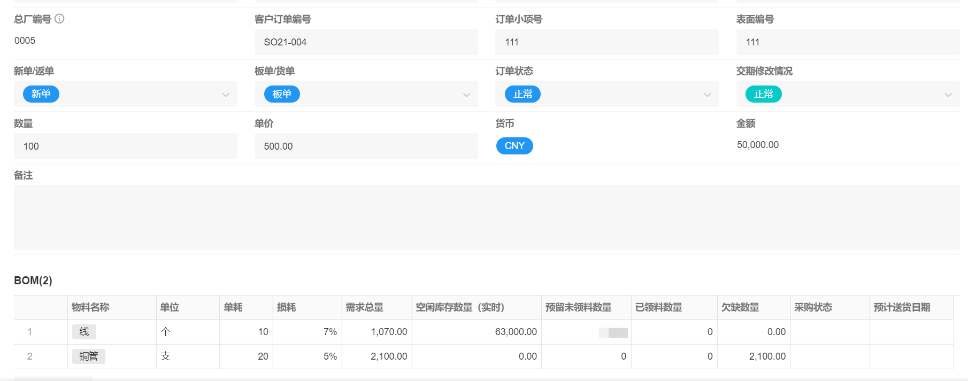Screen dimensions: 968x381
Task: Click the 总厂编号 value 0005
Action: pos(25,41)
